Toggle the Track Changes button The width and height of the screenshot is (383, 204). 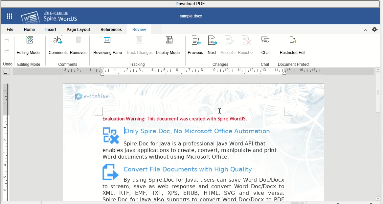pos(139,45)
